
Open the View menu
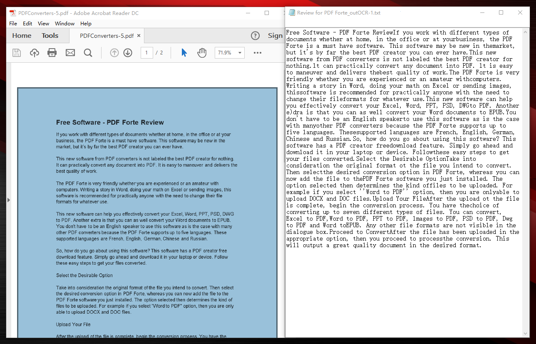click(x=43, y=24)
